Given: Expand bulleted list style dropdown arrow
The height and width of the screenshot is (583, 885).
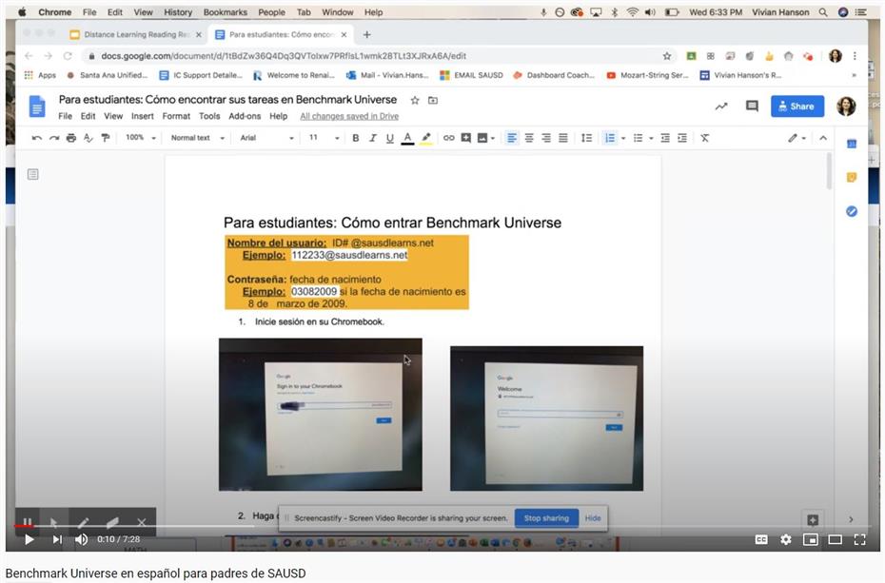Looking at the screenshot, I should [x=651, y=138].
